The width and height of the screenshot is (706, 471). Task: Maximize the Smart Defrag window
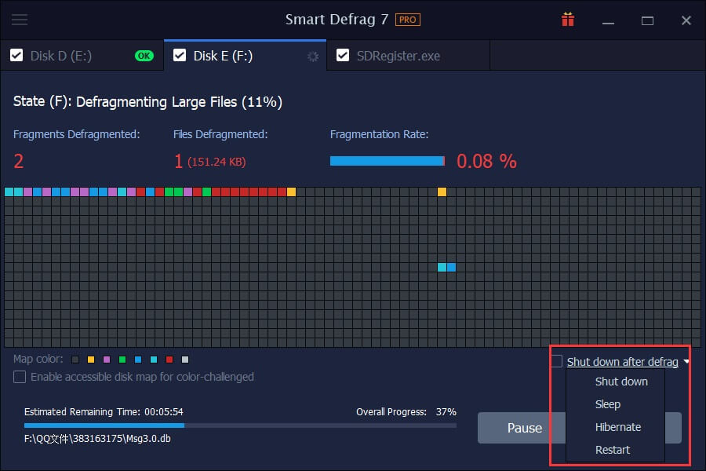(x=647, y=20)
